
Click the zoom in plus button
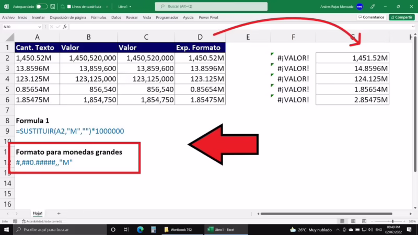(x=404, y=221)
